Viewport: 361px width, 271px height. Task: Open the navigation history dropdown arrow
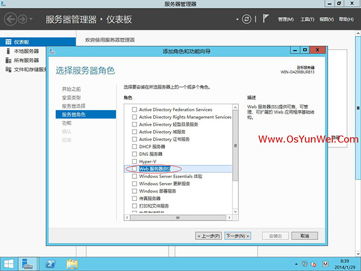31,19
